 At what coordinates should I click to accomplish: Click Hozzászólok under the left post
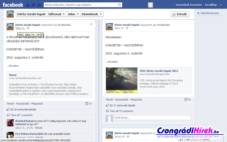[22, 104]
